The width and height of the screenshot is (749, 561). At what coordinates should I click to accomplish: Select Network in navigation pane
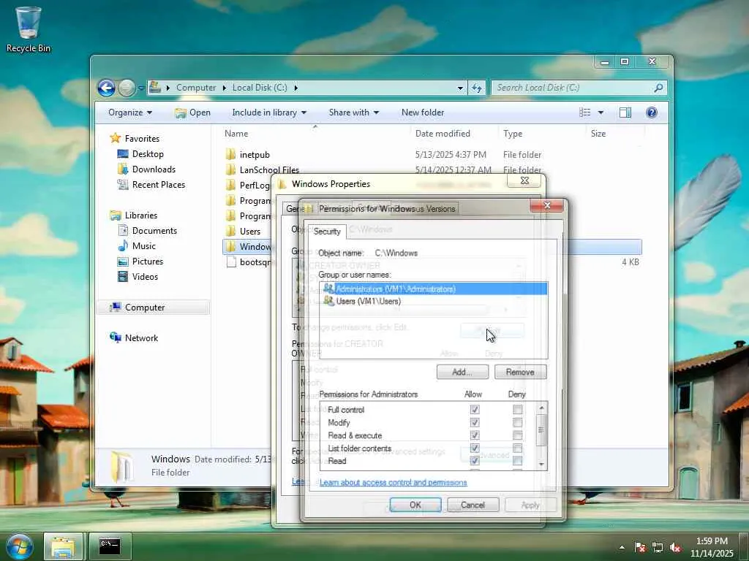tap(134, 338)
